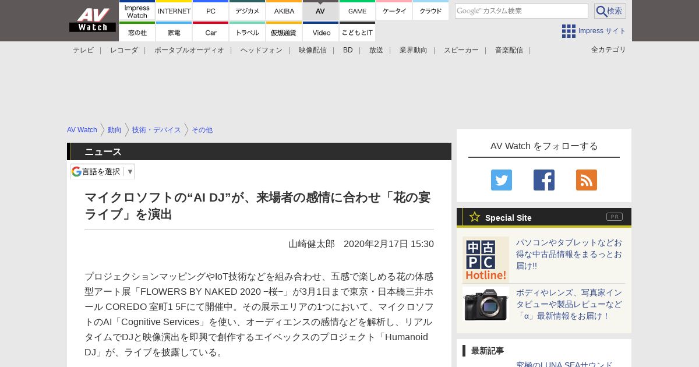Open the レコーダ category
The image size is (699, 367).
tap(124, 50)
